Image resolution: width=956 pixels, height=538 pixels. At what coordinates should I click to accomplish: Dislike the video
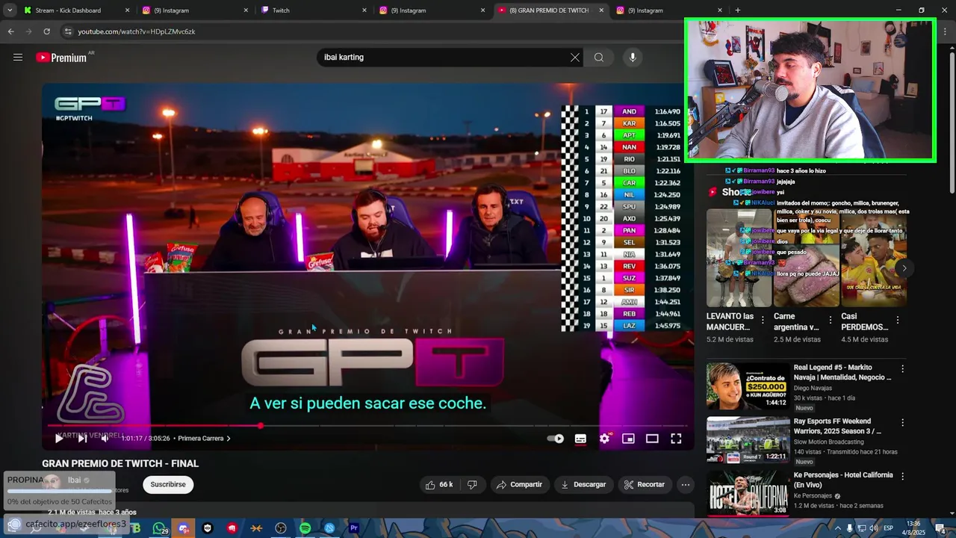pos(472,485)
